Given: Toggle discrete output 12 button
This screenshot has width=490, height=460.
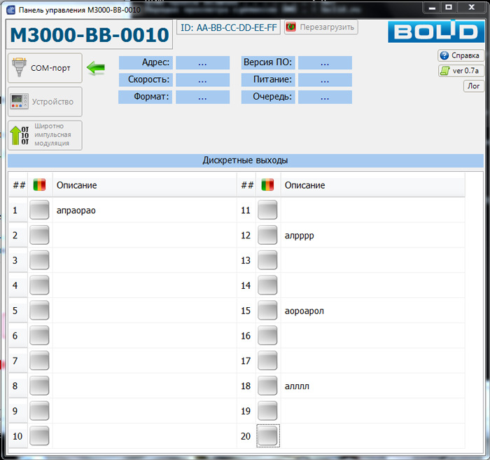Looking at the screenshot, I should pos(267,235).
